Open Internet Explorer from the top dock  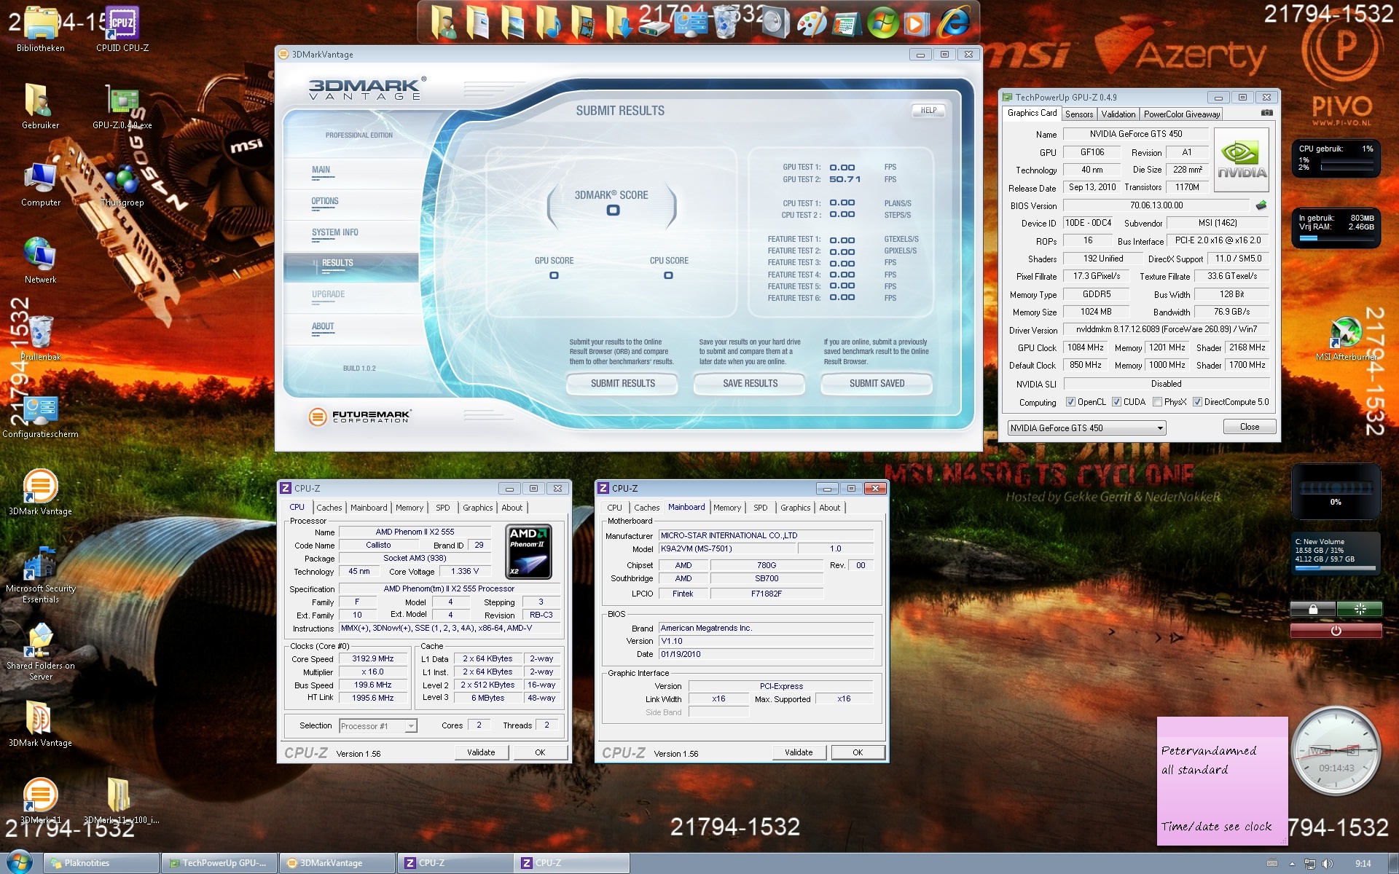coord(953,22)
